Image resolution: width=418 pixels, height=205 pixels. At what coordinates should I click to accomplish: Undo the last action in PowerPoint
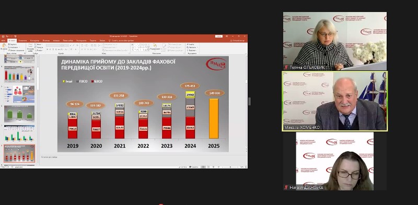point(7,37)
